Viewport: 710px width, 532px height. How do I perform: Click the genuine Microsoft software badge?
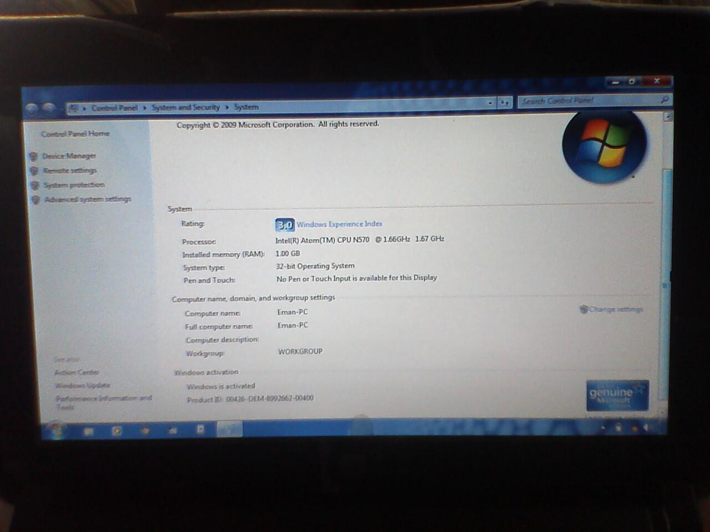617,396
